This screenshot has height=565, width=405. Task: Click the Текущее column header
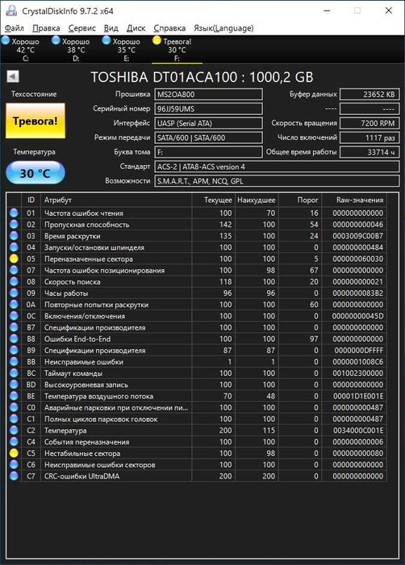213,200
